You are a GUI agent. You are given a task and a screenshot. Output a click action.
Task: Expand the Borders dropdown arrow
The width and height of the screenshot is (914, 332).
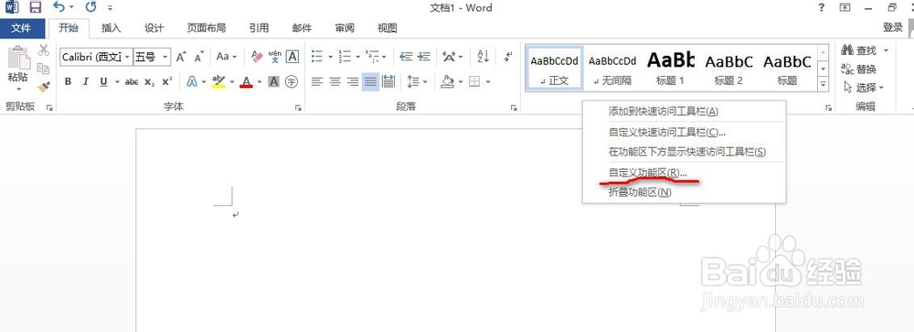coord(488,81)
